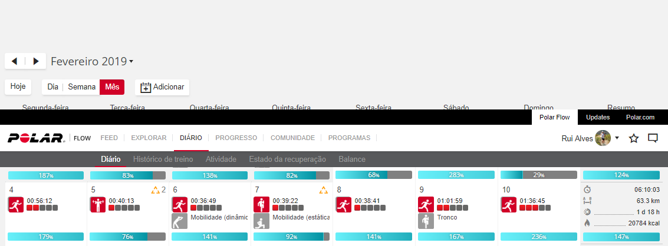Go to the previous month arrow
The image size is (668, 246).
(15, 61)
